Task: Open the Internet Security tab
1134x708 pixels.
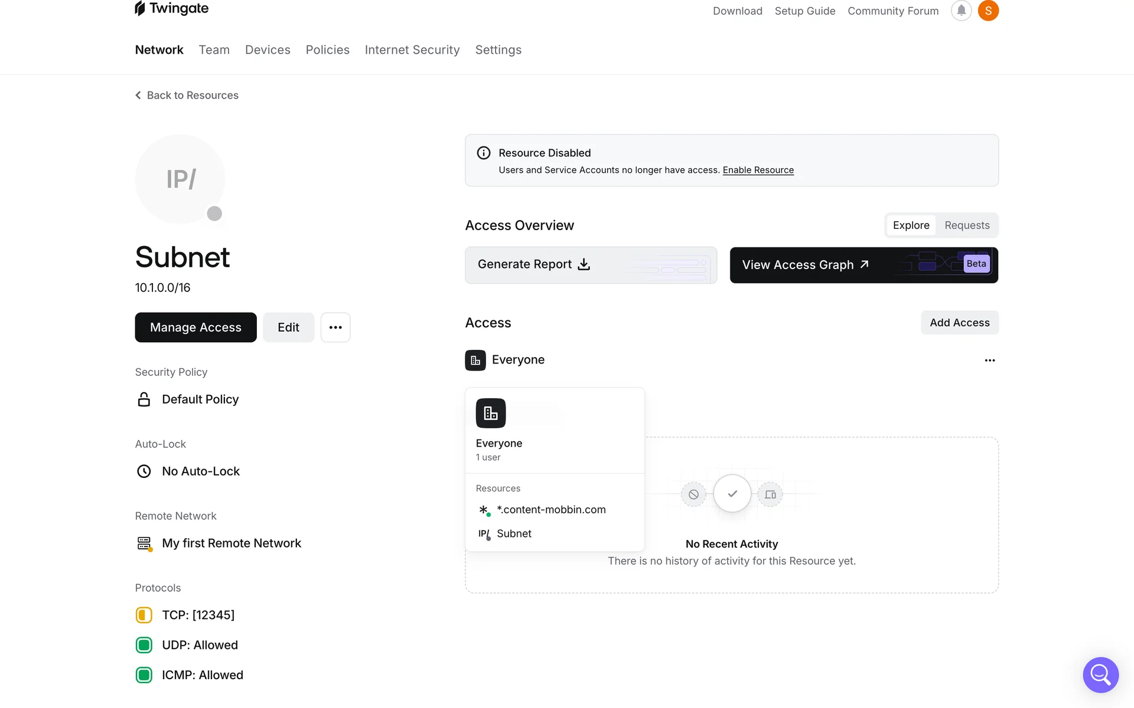Action: tap(412, 50)
